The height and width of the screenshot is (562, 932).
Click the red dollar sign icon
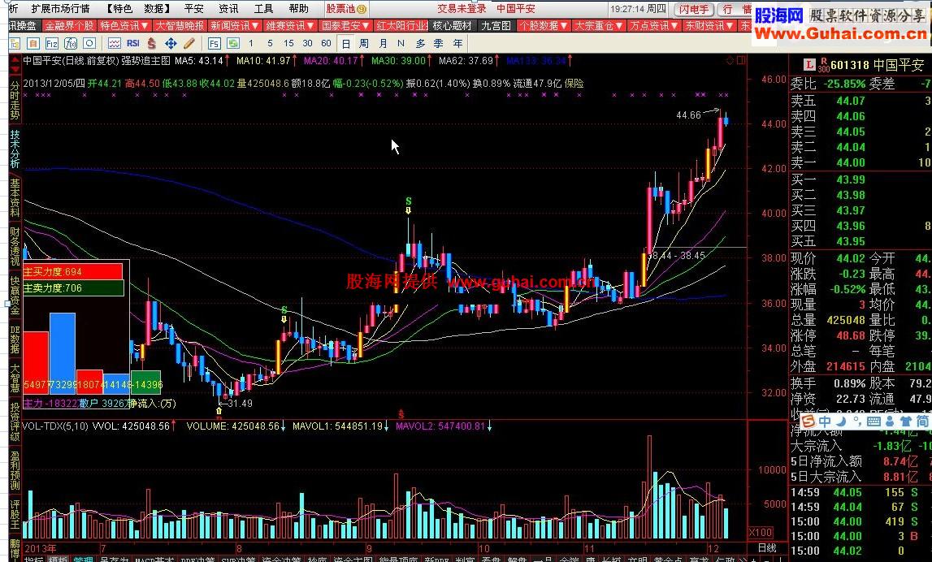pos(152,43)
